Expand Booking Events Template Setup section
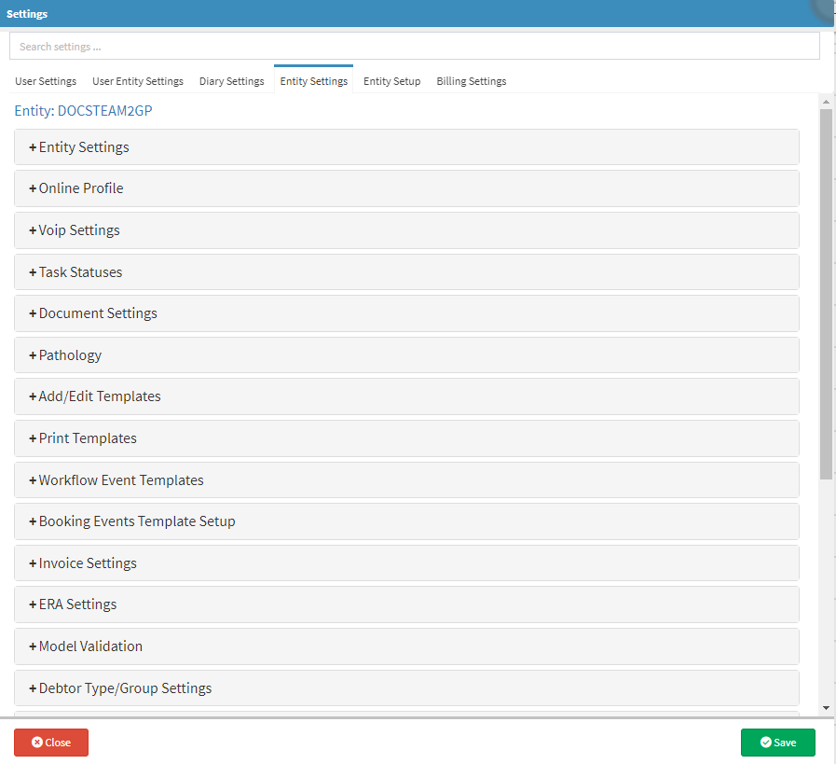 [x=406, y=521]
